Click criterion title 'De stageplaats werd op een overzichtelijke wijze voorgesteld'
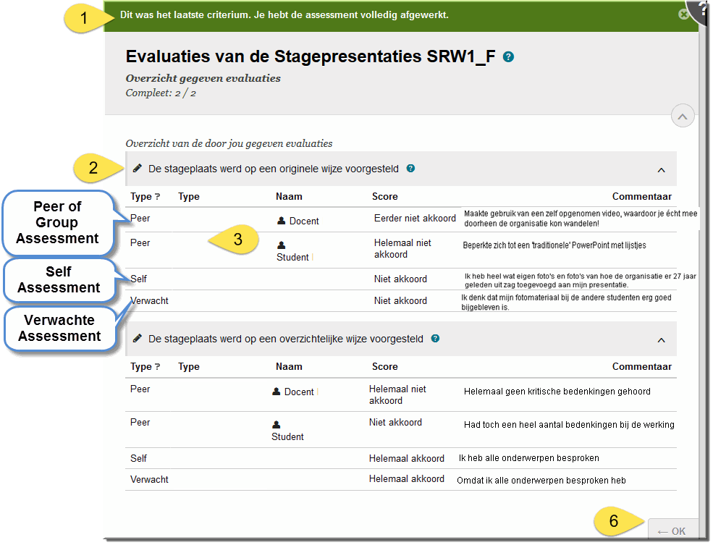The height and width of the screenshot is (545, 713). pos(286,339)
